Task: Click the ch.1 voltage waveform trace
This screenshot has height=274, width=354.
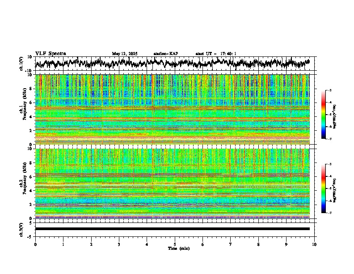Action: tap(172, 63)
